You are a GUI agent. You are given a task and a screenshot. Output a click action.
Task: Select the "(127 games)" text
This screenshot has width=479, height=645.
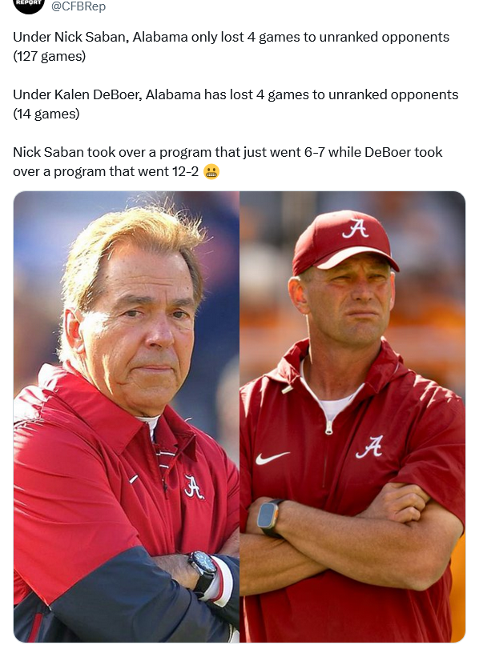point(50,56)
